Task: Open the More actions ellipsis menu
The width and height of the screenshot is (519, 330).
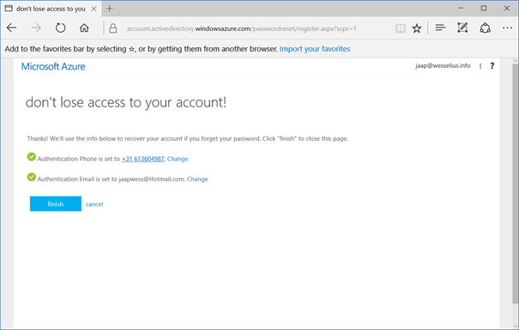Action: point(507,27)
